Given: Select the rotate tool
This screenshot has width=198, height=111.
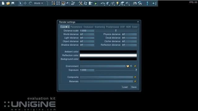Looking at the screenshot, I should [30, 3].
